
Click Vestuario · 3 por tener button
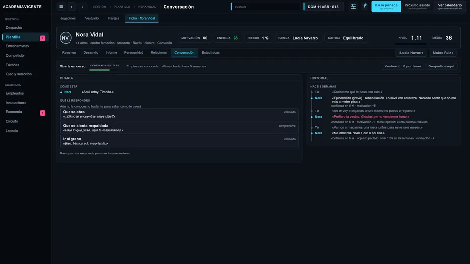402,66
